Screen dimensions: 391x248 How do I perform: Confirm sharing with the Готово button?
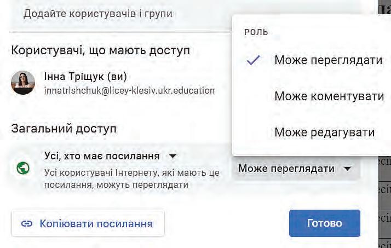324,223
